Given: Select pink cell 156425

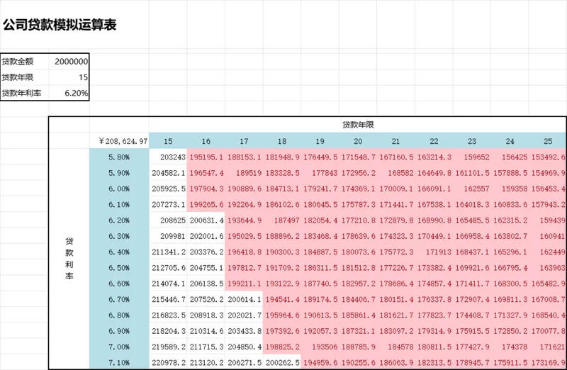Looking at the screenshot, I should click(x=510, y=157).
